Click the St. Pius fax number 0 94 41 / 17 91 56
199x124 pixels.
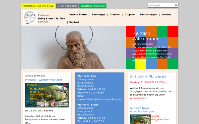pos(94,93)
